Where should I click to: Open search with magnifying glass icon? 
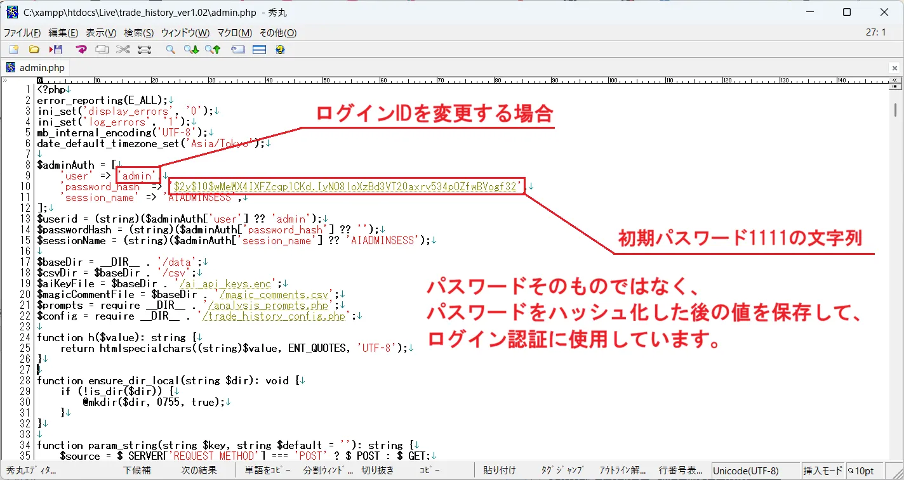pos(170,49)
